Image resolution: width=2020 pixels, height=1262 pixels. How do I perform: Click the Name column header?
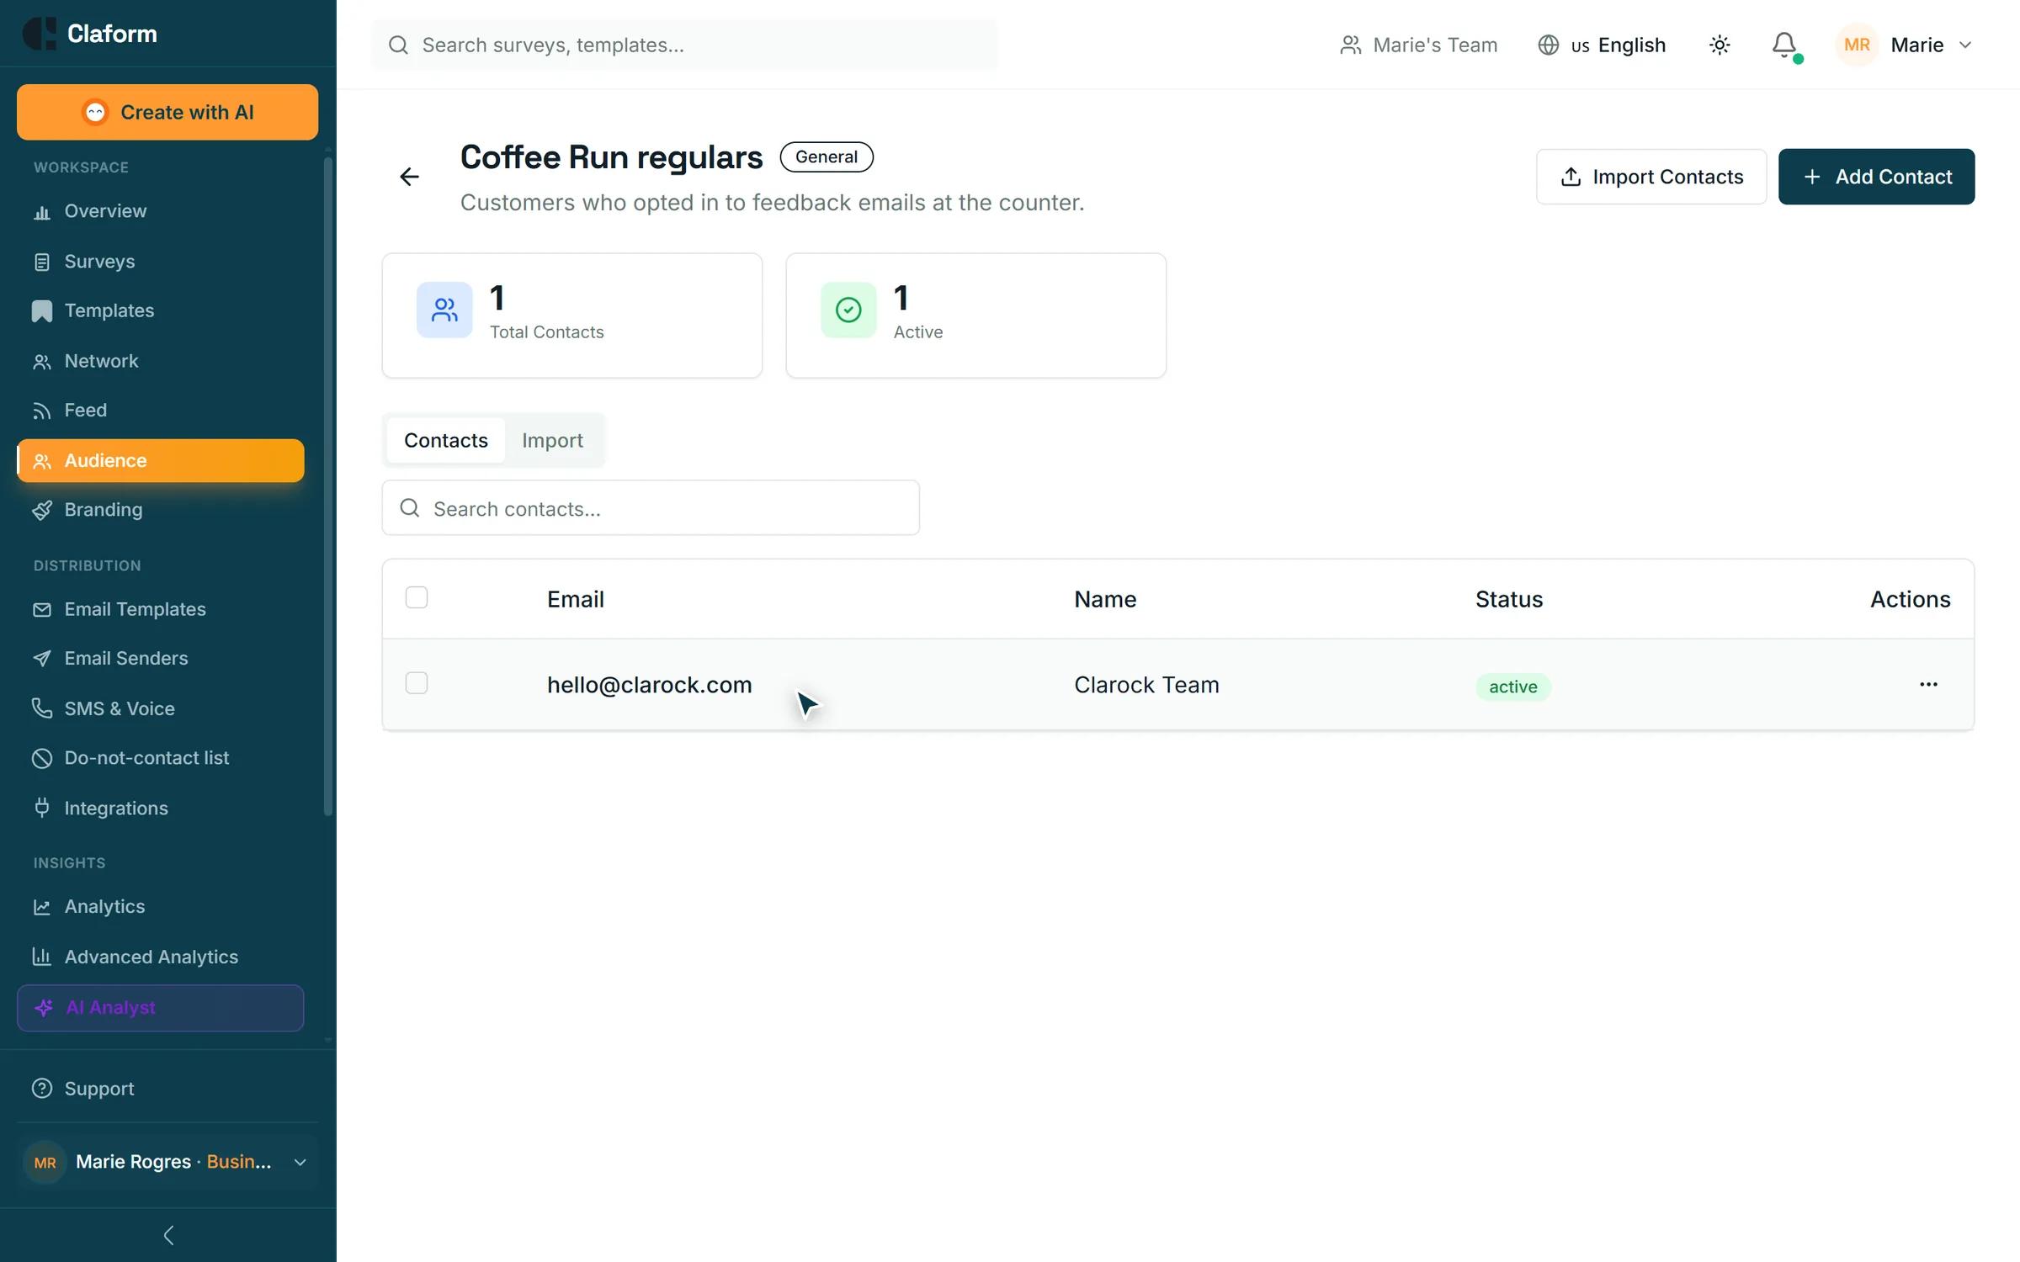coord(1105,599)
